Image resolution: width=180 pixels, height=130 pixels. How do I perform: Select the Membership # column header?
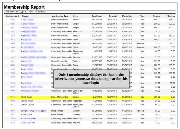(13, 16)
